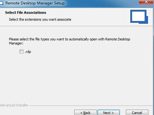Click the 'Remote Desktop Manager Setup' title text

(x=35, y=3)
